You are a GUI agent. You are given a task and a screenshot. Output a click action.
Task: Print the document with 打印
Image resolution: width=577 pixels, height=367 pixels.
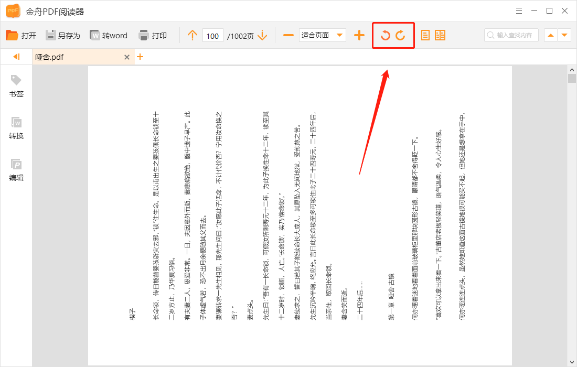pos(153,35)
